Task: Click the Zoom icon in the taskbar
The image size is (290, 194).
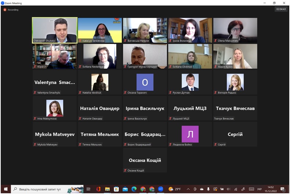Action: 161,189
